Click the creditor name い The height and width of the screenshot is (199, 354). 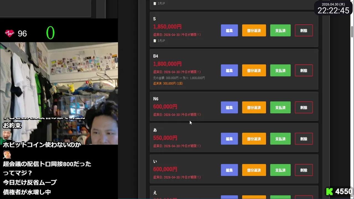[x=155, y=161]
